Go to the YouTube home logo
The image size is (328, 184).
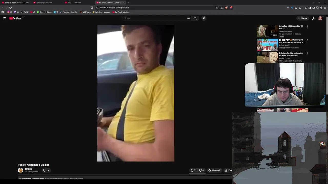16,18
